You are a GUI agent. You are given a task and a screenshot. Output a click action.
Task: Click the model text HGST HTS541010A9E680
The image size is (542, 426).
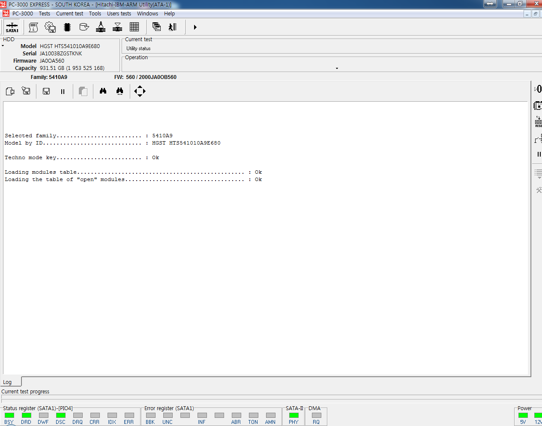click(x=70, y=46)
